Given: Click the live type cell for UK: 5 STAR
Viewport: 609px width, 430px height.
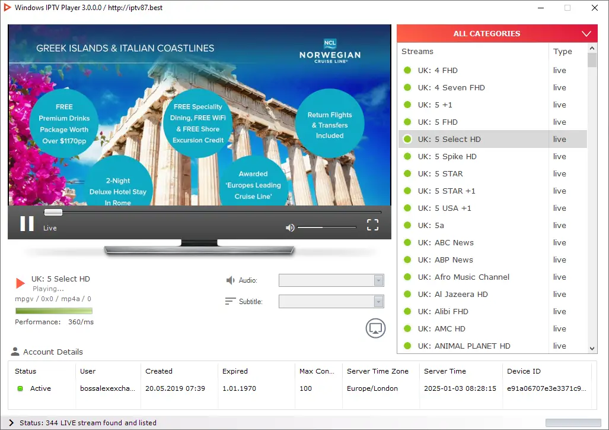Looking at the screenshot, I should (559, 173).
